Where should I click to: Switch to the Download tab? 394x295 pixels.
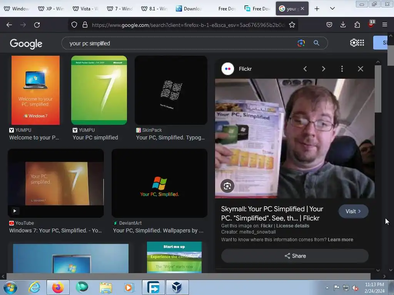coord(189,8)
